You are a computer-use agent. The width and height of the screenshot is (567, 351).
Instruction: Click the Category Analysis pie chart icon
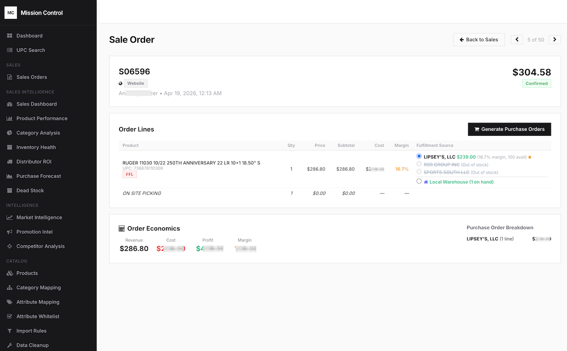10,133
